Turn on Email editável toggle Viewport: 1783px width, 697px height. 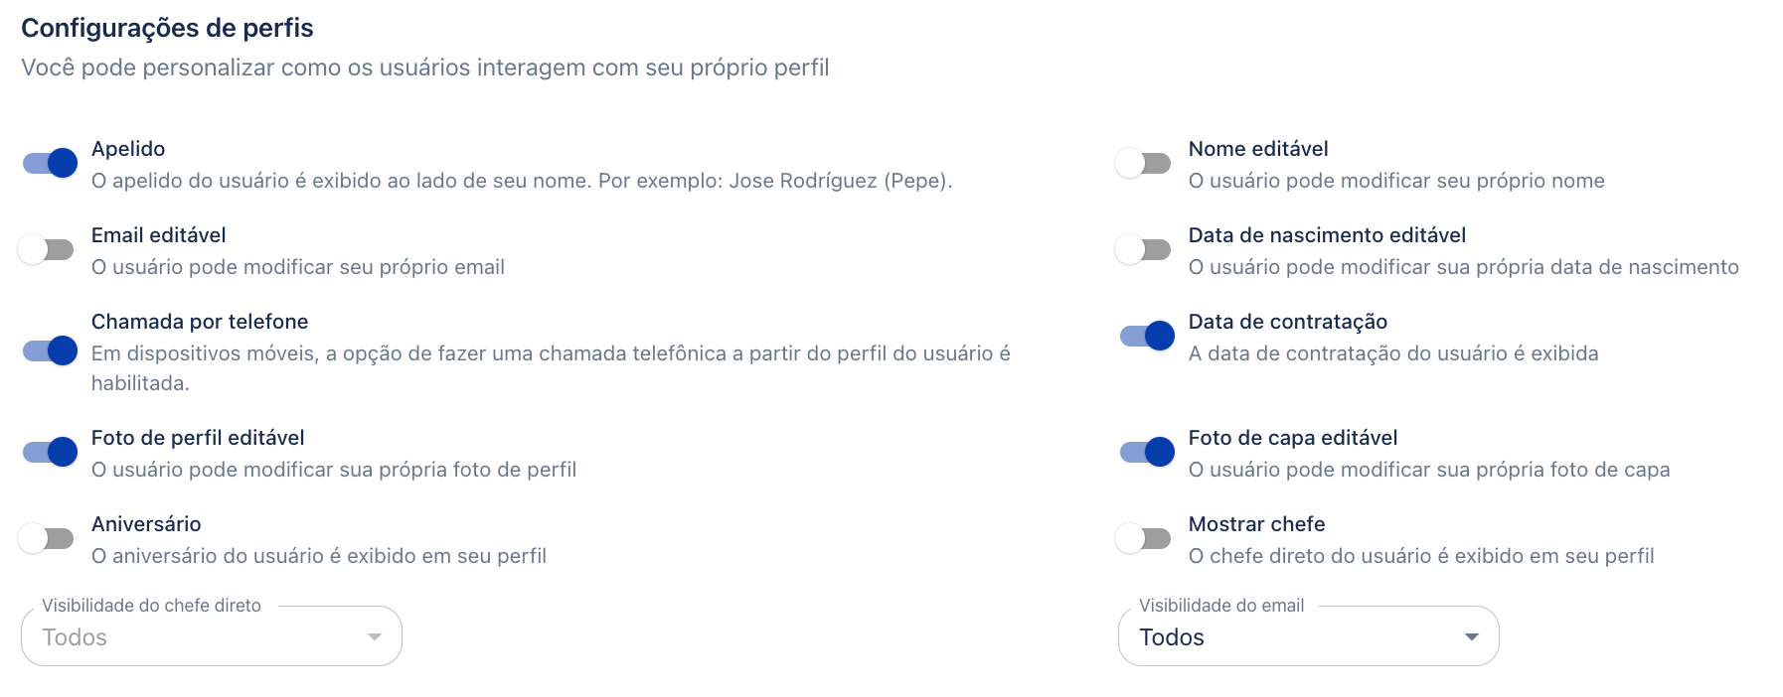click(46, 249)
